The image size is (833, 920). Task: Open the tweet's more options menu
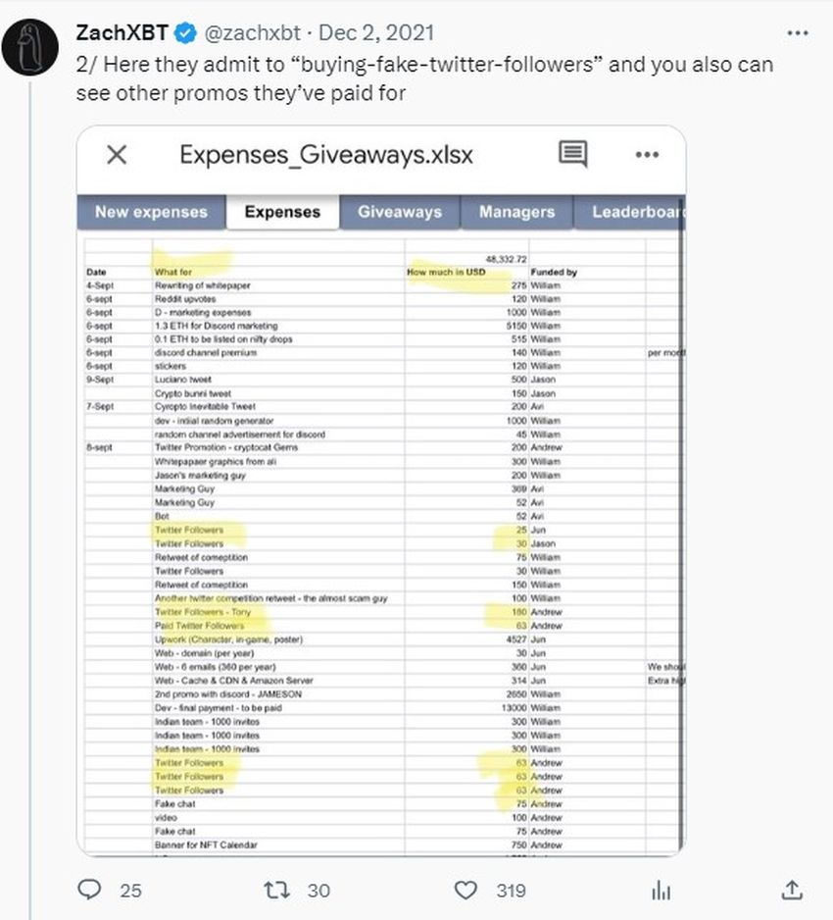(797, 34)
